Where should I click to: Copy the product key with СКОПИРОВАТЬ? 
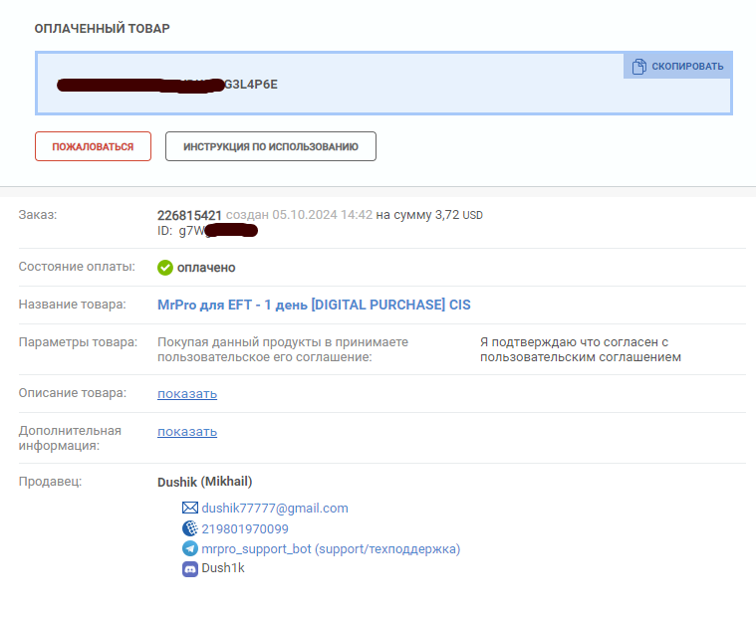coord(678,67)
